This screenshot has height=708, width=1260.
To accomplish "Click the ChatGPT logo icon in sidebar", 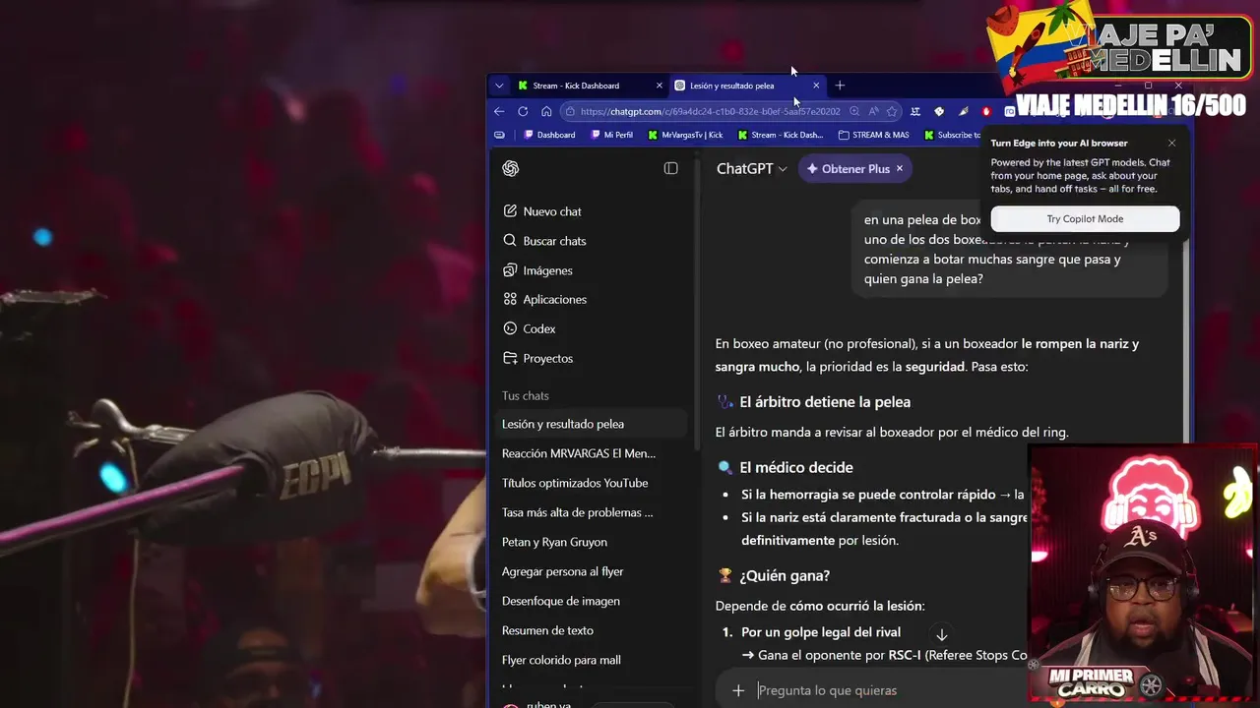I will coord(510,168).
